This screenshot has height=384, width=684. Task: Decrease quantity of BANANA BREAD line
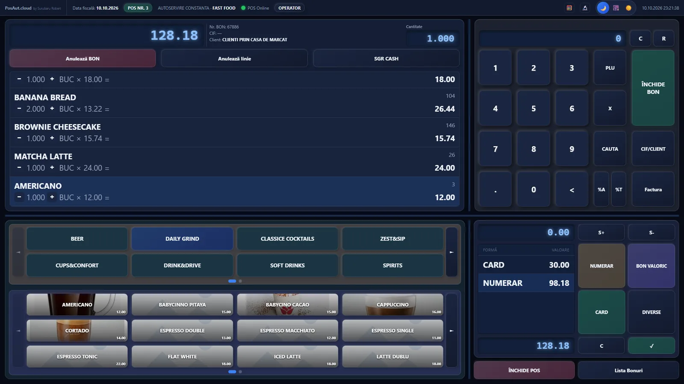tap(19, 109)
